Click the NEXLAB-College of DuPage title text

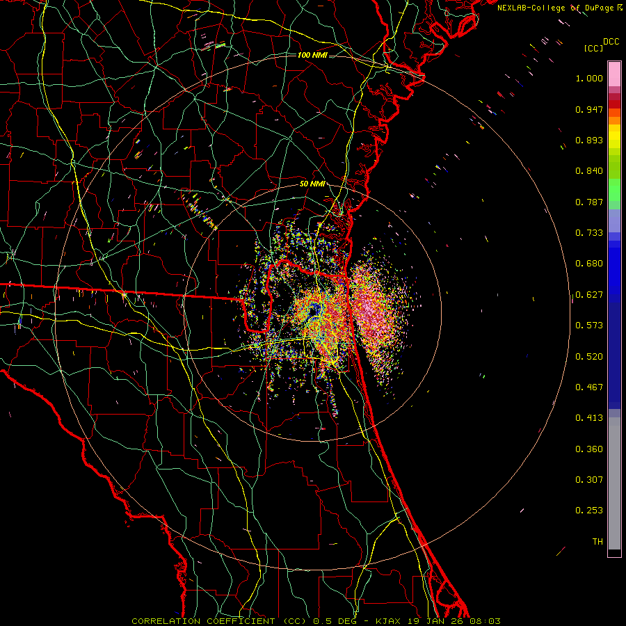point(556,8)
